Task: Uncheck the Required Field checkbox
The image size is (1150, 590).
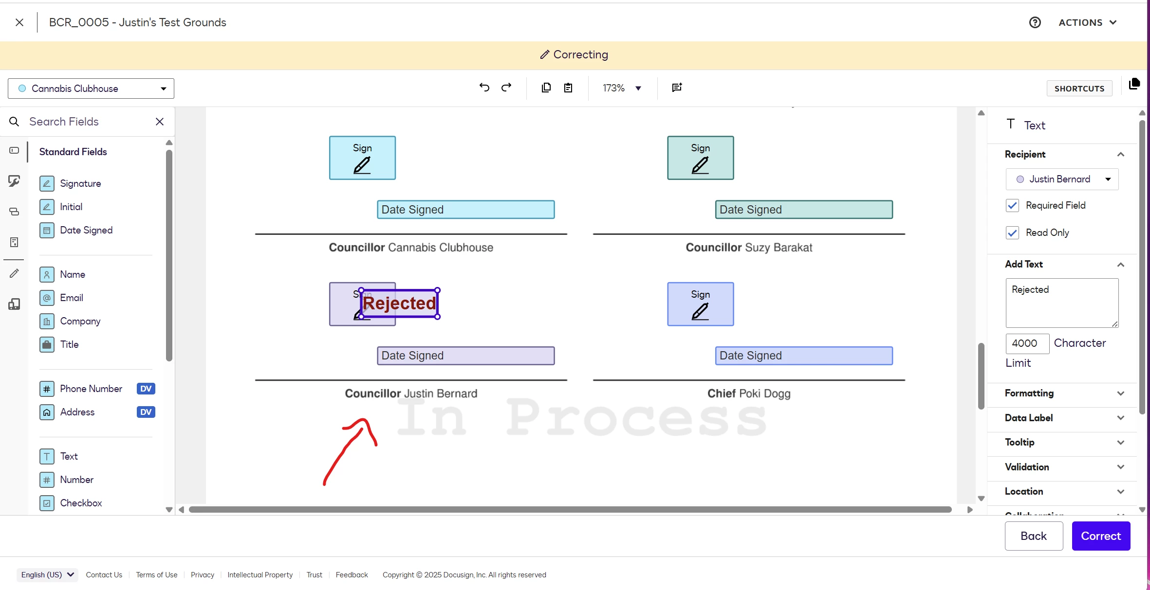Action: [1012, 205]
